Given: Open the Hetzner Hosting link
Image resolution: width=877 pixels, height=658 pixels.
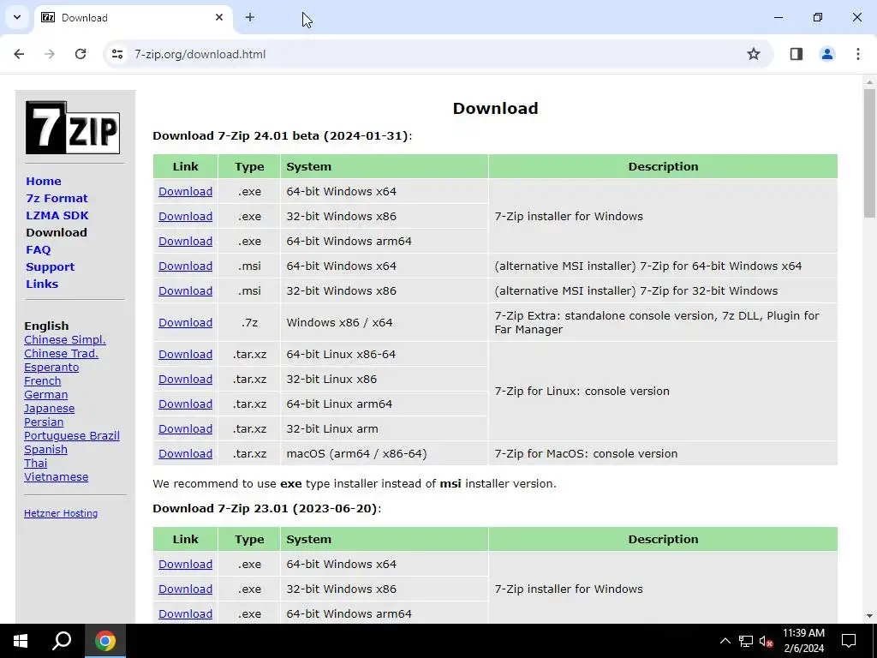Looking at the screenshot, I should click(x=61, y=513).
